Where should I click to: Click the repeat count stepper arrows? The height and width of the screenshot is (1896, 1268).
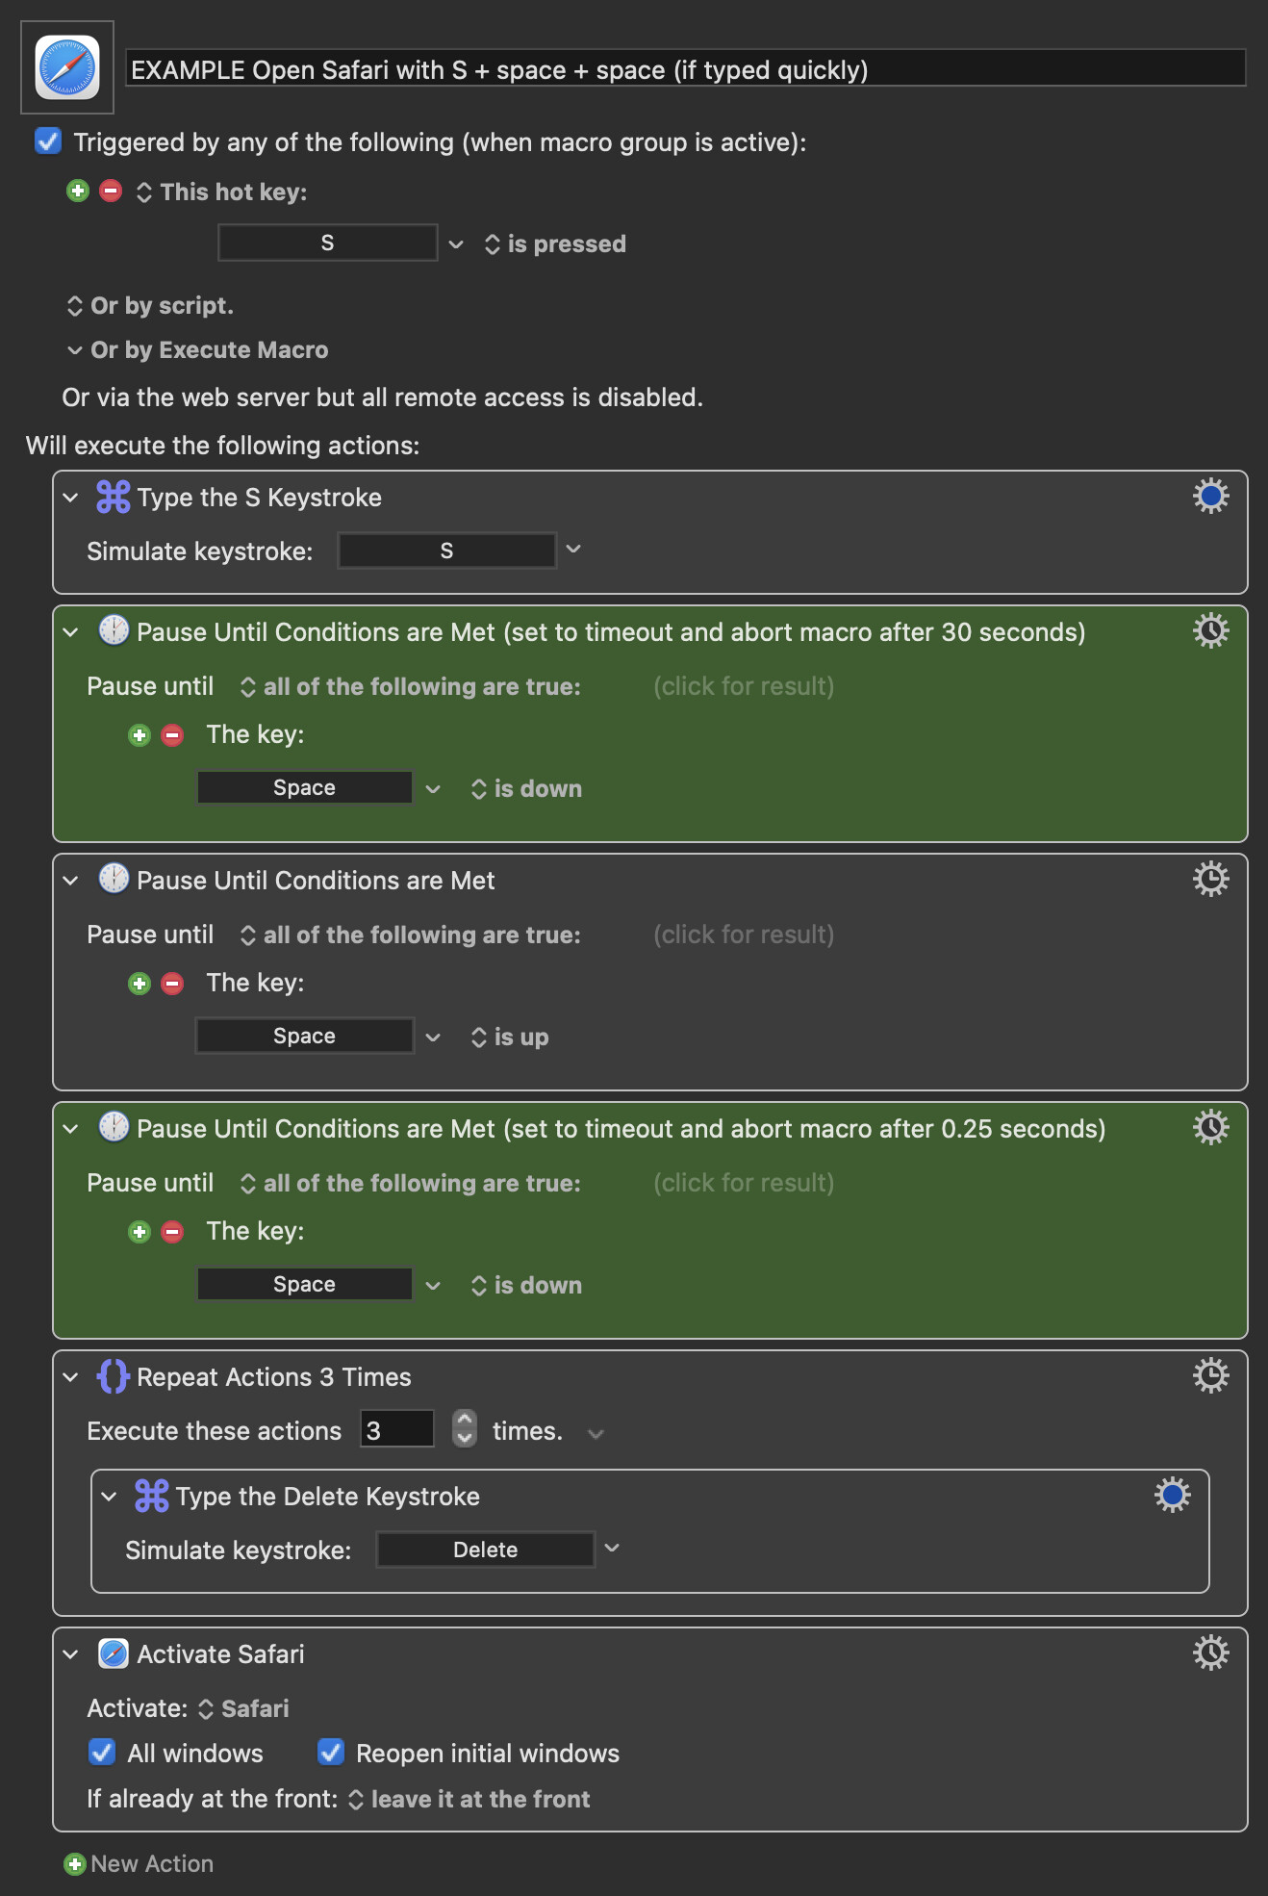pos(465,1428)
